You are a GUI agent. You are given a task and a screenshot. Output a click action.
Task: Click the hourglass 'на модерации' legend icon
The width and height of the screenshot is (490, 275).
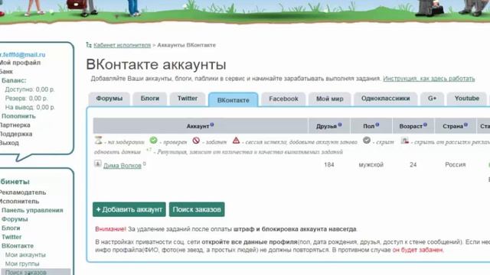(99, 141)
